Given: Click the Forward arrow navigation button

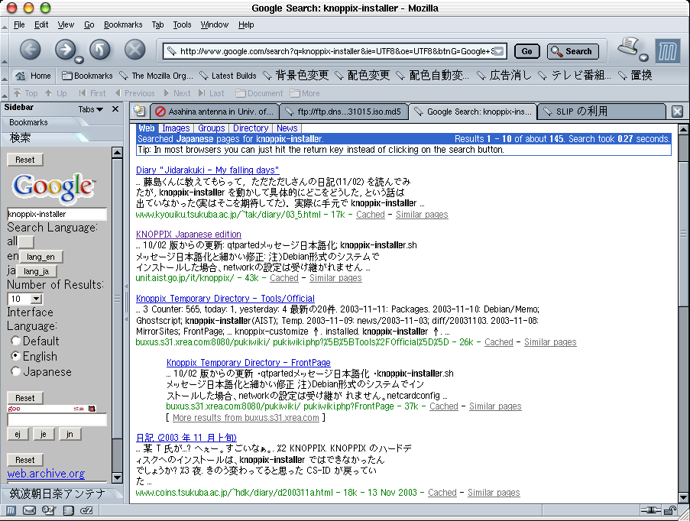Looking at the screenshot, I should (x=65, y=50).
